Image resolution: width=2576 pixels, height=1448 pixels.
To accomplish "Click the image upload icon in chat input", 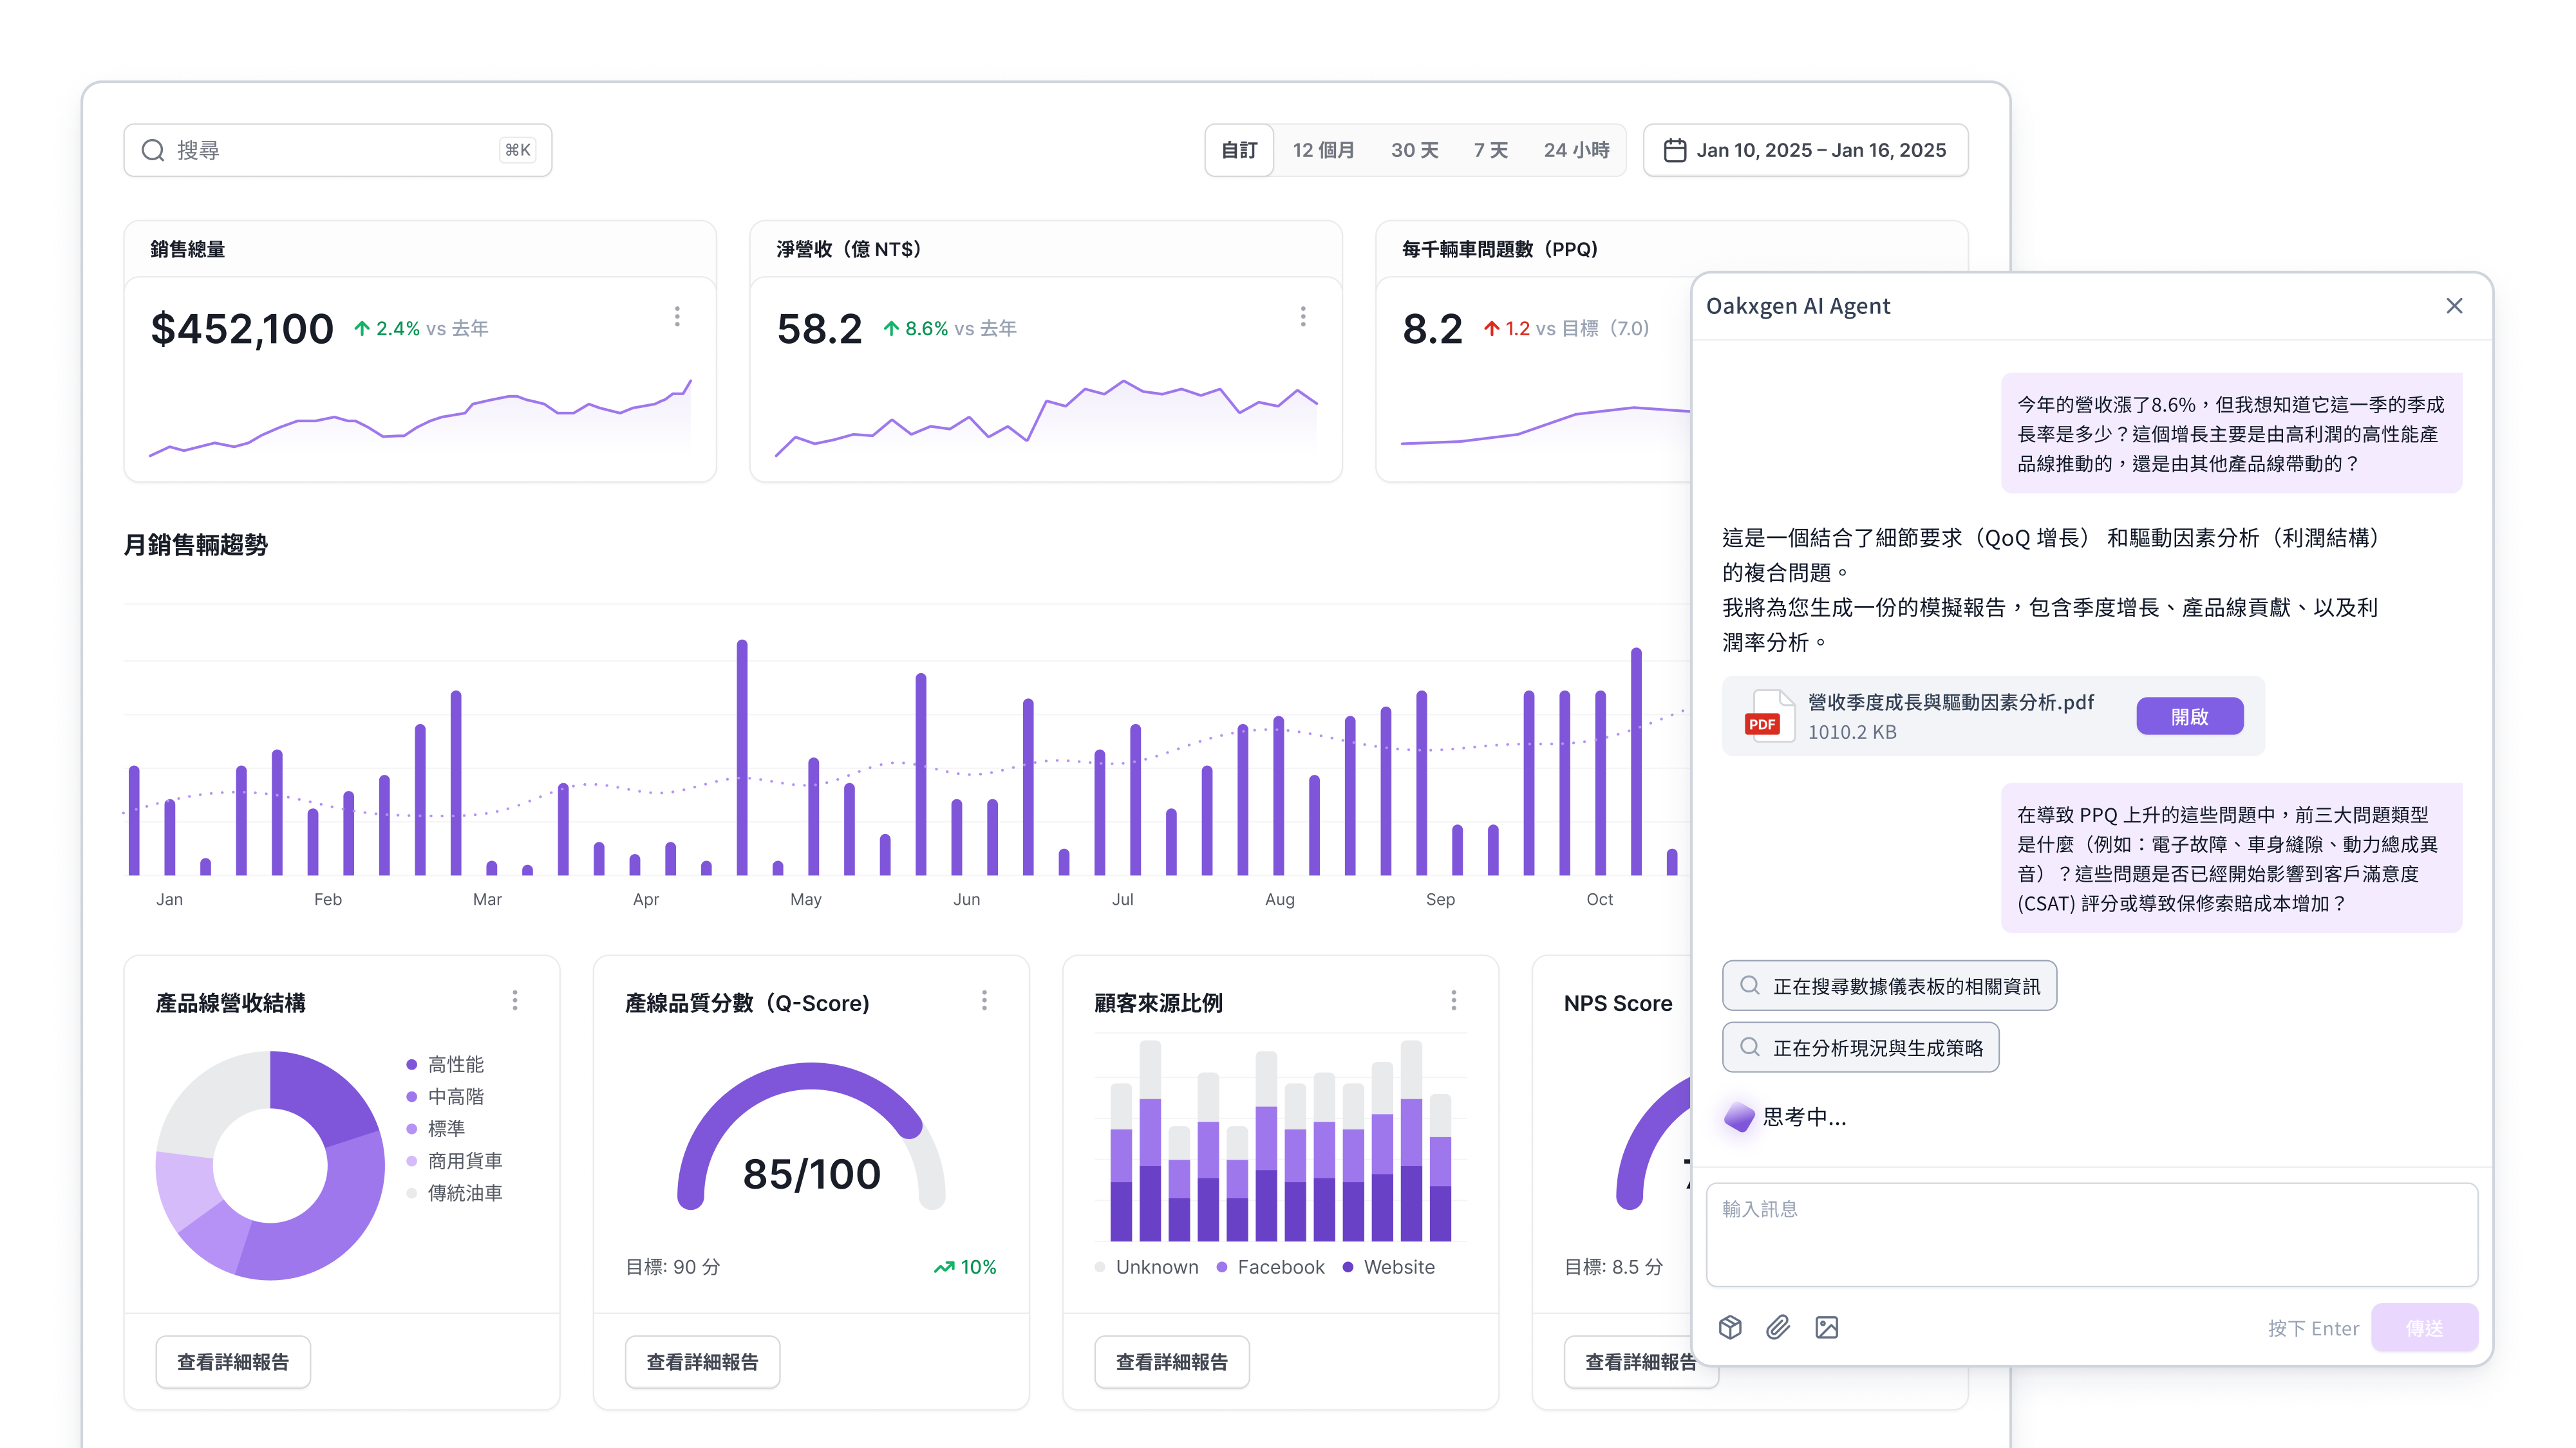I will point(1827,1327).
